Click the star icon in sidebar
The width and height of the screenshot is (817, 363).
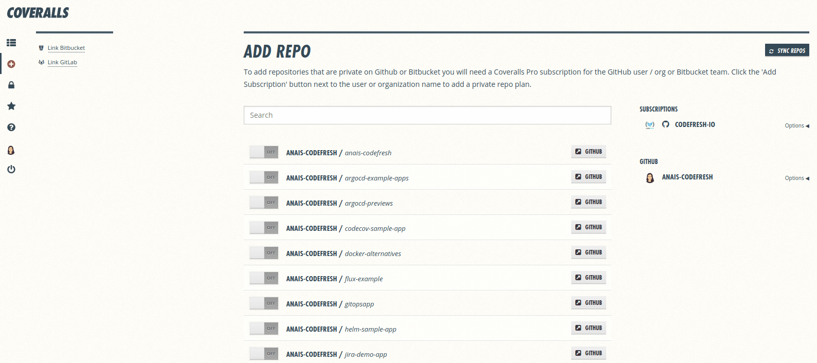tap(11, 106)
